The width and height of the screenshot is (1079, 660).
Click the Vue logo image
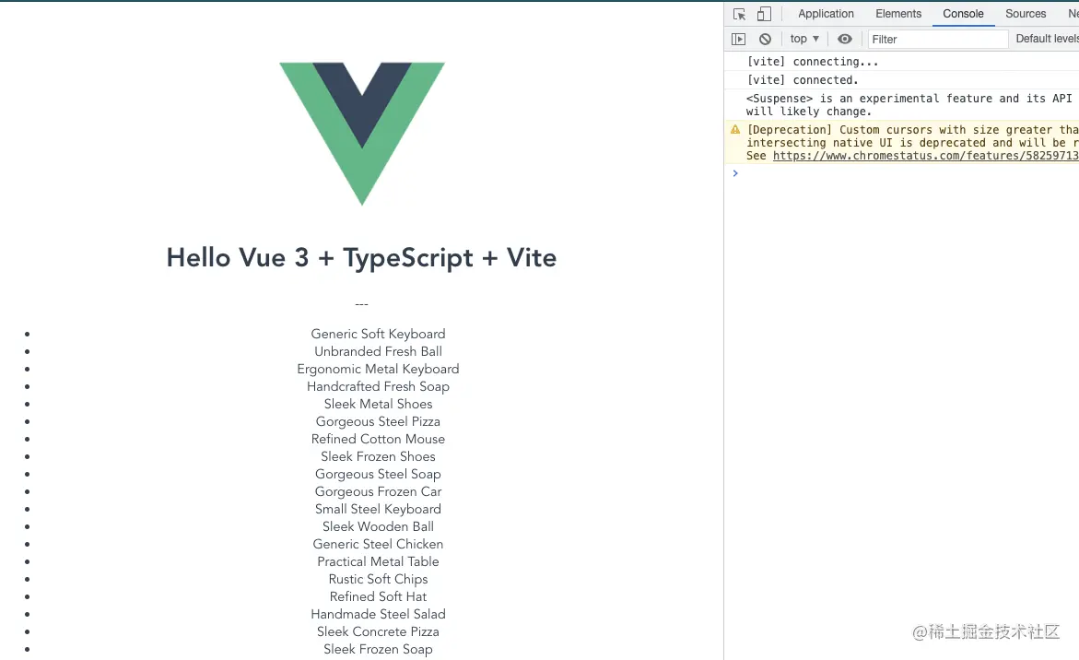[x=362, y=134]
